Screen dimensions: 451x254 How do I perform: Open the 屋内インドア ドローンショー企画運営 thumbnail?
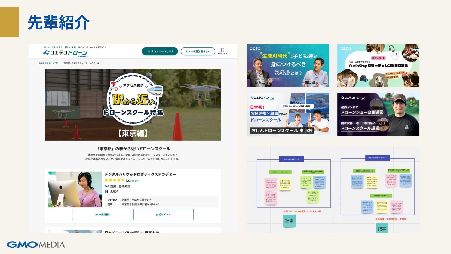(378, 115)
